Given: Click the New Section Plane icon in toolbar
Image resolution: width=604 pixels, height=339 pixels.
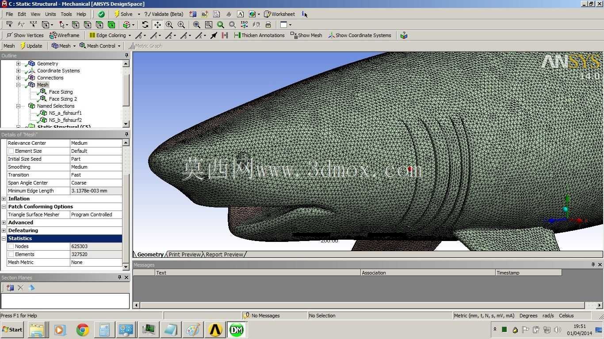Looking at the screenshot, I should (x=193, y=14).
